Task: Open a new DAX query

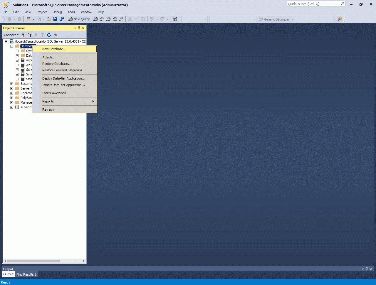Action: point(121,19)
